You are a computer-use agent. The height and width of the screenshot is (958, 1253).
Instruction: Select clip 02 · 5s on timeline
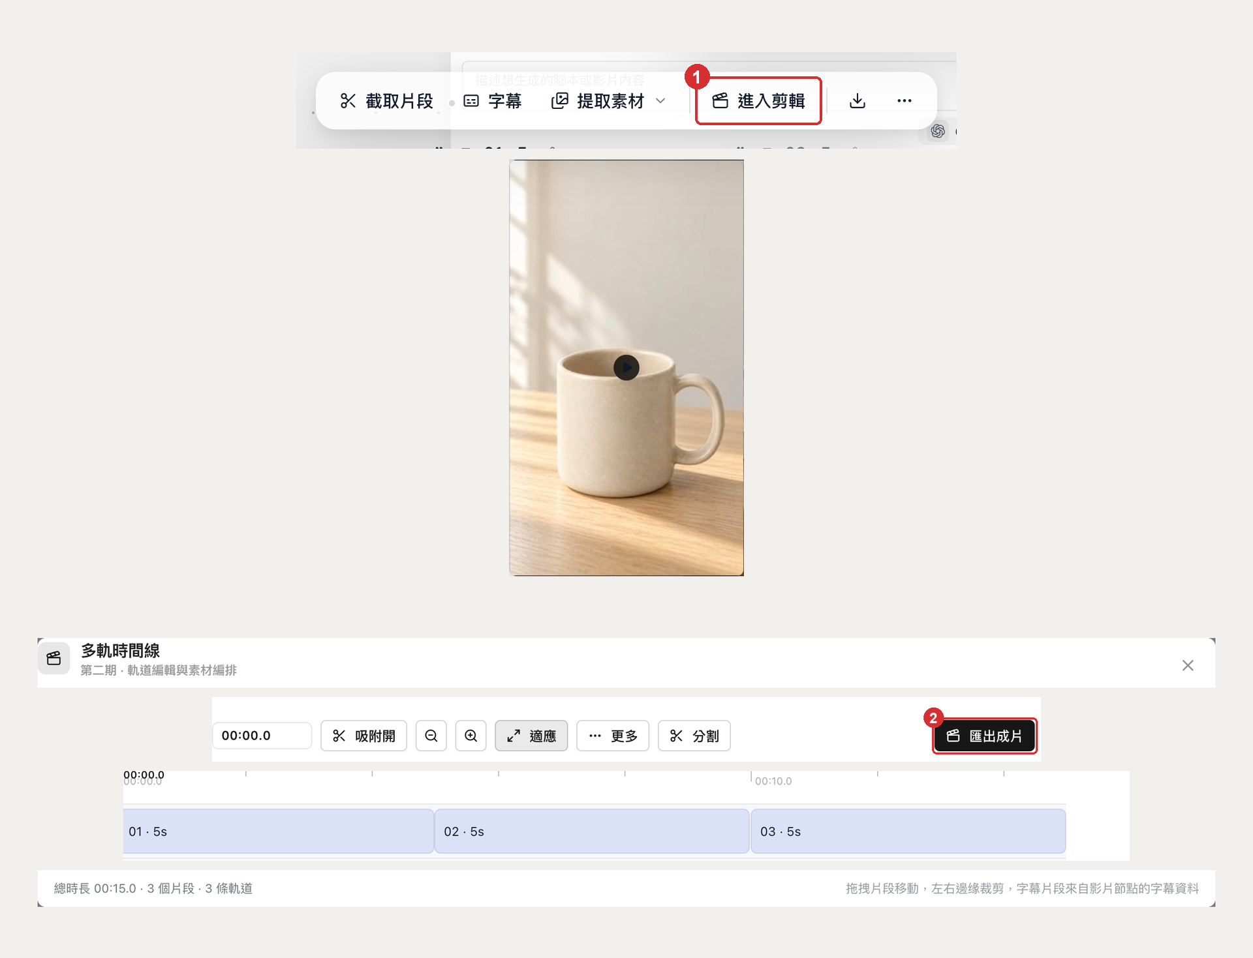pos(592,831)
